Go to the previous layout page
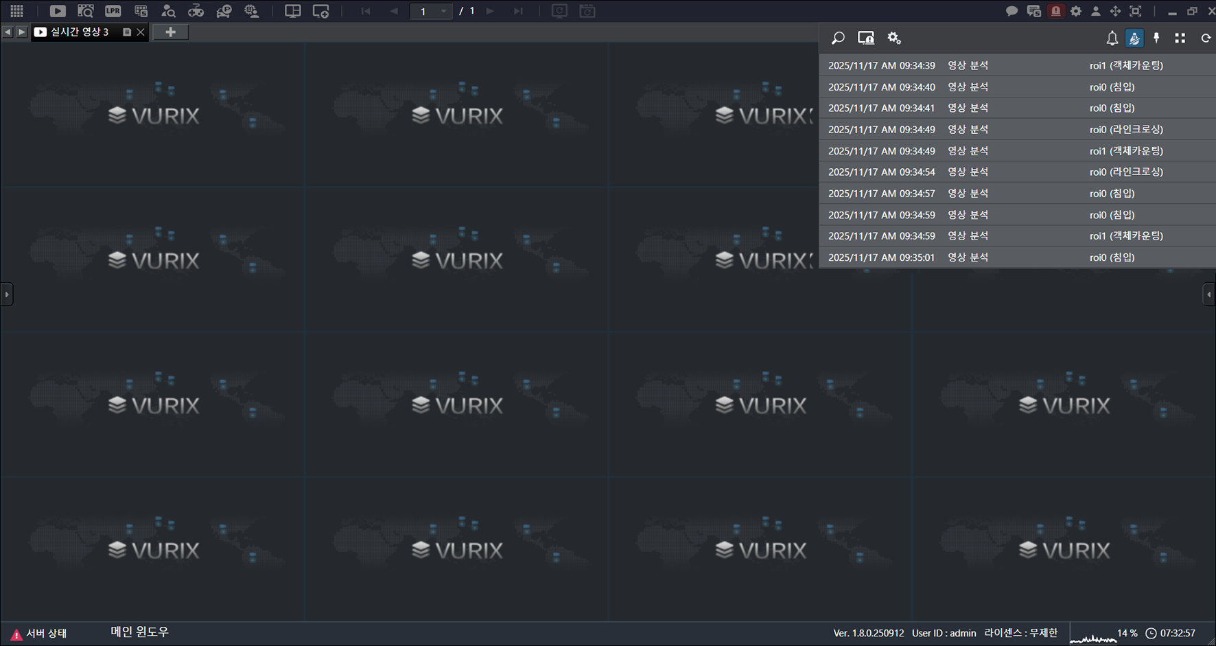 click(393, 11)
